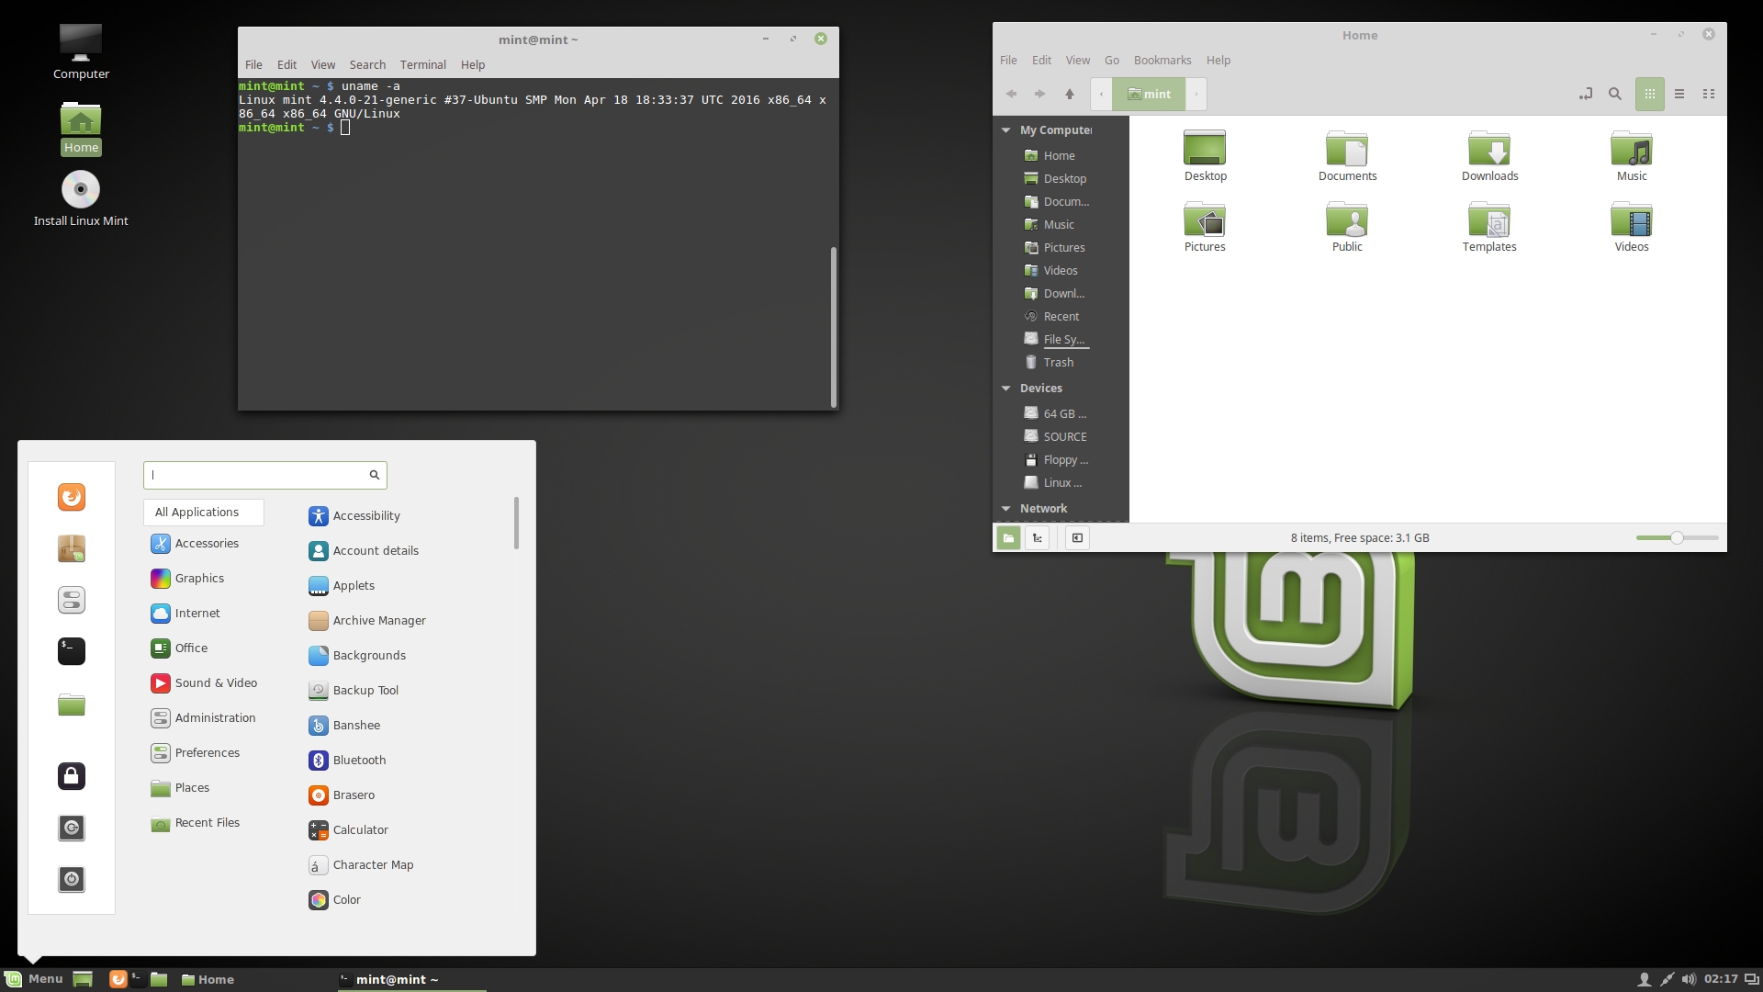Collapse the My Computer sidebar section
This screenshot has height=992, width=1763.
tap(1006, 130)
